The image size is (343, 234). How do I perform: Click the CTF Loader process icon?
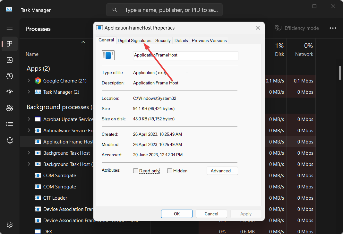point(38,198)
